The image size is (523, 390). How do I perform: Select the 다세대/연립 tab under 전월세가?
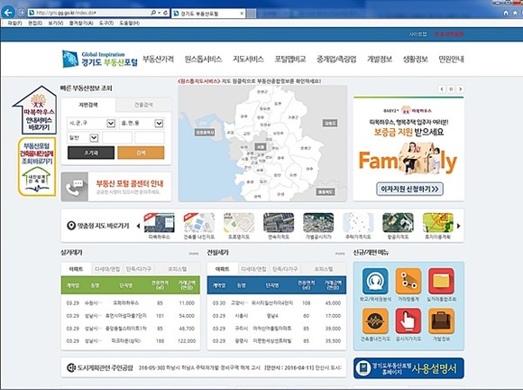pyautogui.click(x=253, y=269)
